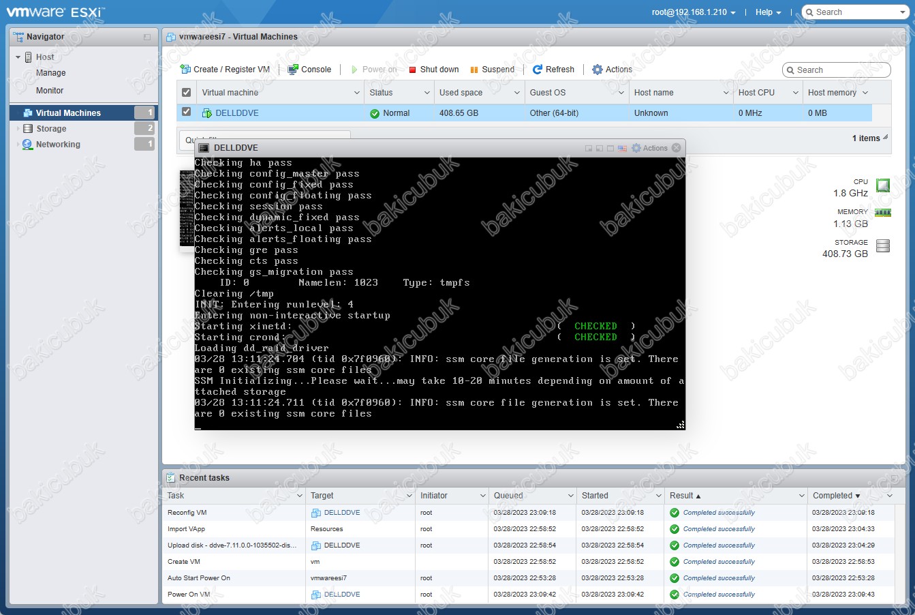The image size is (915, 615).
Task: Click the console window resize grip
Action: coord(680,425)
